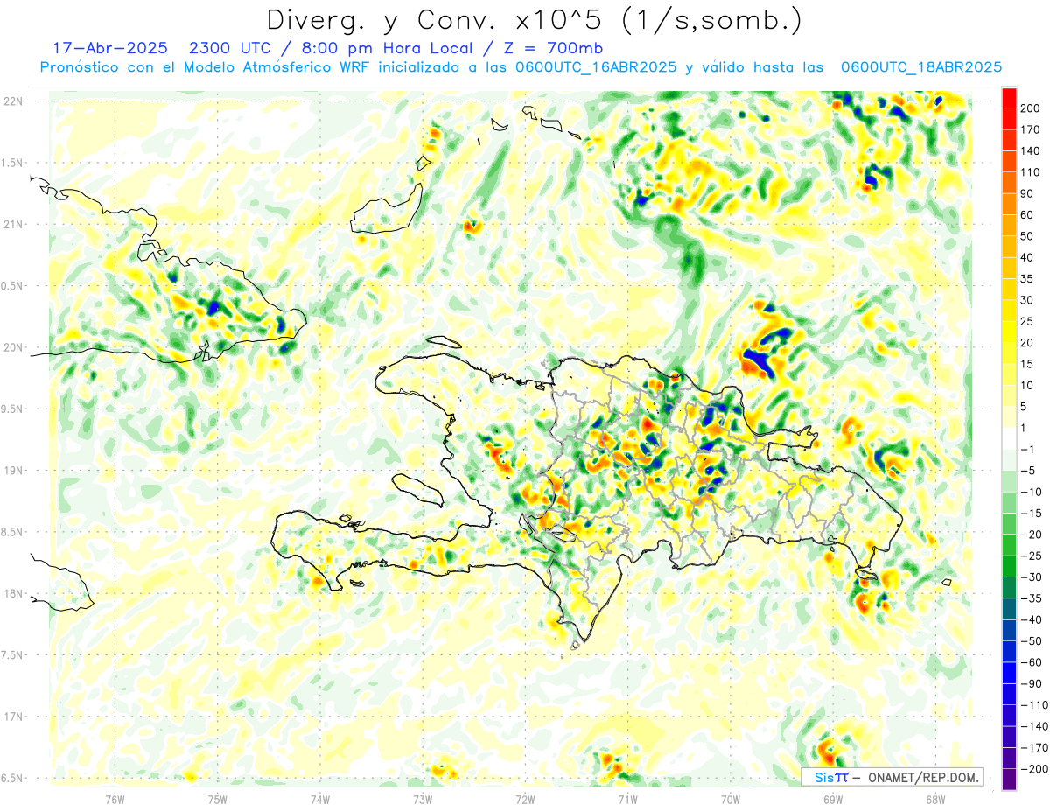This screenshot has height=811, width=1050.
Task: Click the purple swatch at the colorbar bottom
Action: click(x=1009, y=780)
